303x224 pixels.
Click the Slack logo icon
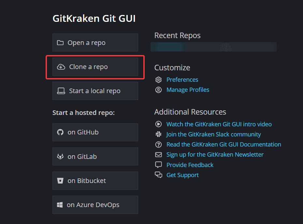pos(158,134)
